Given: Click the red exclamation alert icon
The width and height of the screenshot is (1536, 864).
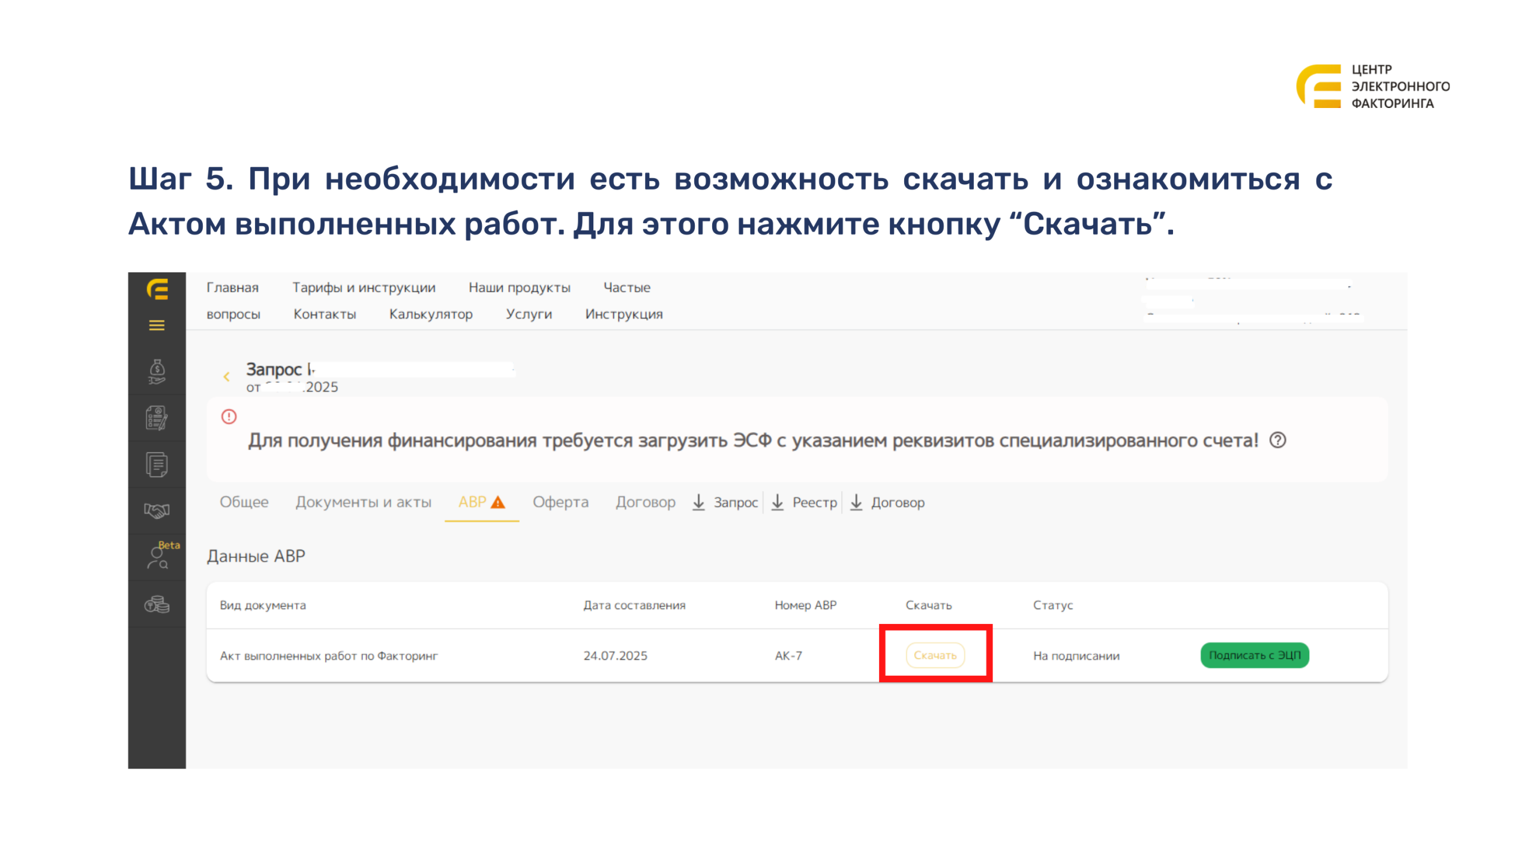Looking at the screenshot, I should click(229, 416).
